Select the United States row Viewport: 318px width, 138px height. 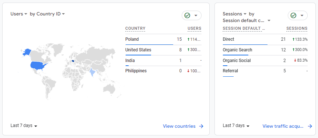(x=164, y=50)
